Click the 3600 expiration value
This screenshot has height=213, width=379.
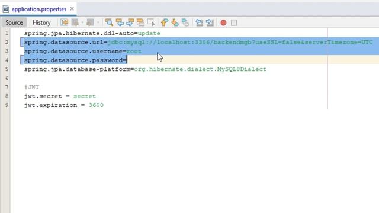click(x=96, y=105)
